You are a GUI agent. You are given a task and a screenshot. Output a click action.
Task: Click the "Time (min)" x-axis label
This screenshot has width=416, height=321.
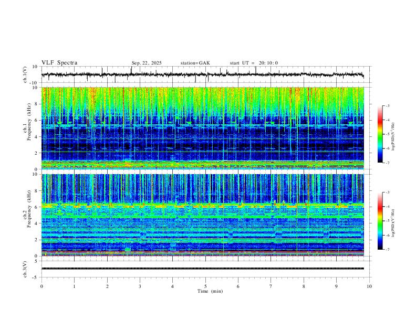[210, 291]
